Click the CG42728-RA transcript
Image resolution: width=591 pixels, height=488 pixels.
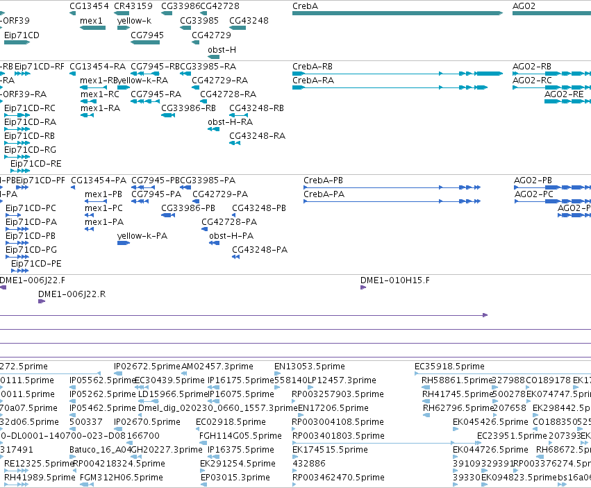(203, 101)
